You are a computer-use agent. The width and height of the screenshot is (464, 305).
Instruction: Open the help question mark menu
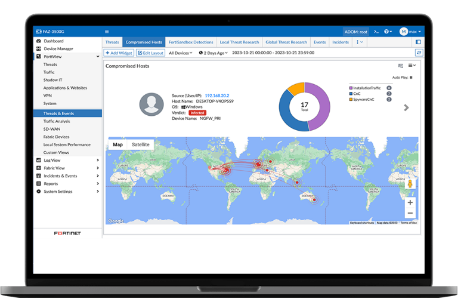(388, 32)
